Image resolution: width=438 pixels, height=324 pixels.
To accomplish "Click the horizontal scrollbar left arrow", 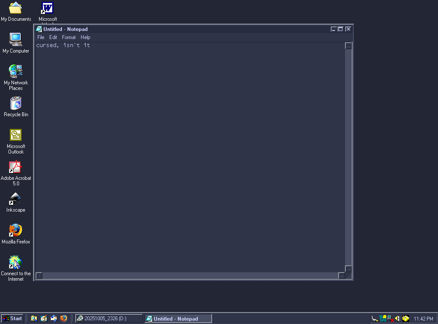I will (x=39, y=276).
